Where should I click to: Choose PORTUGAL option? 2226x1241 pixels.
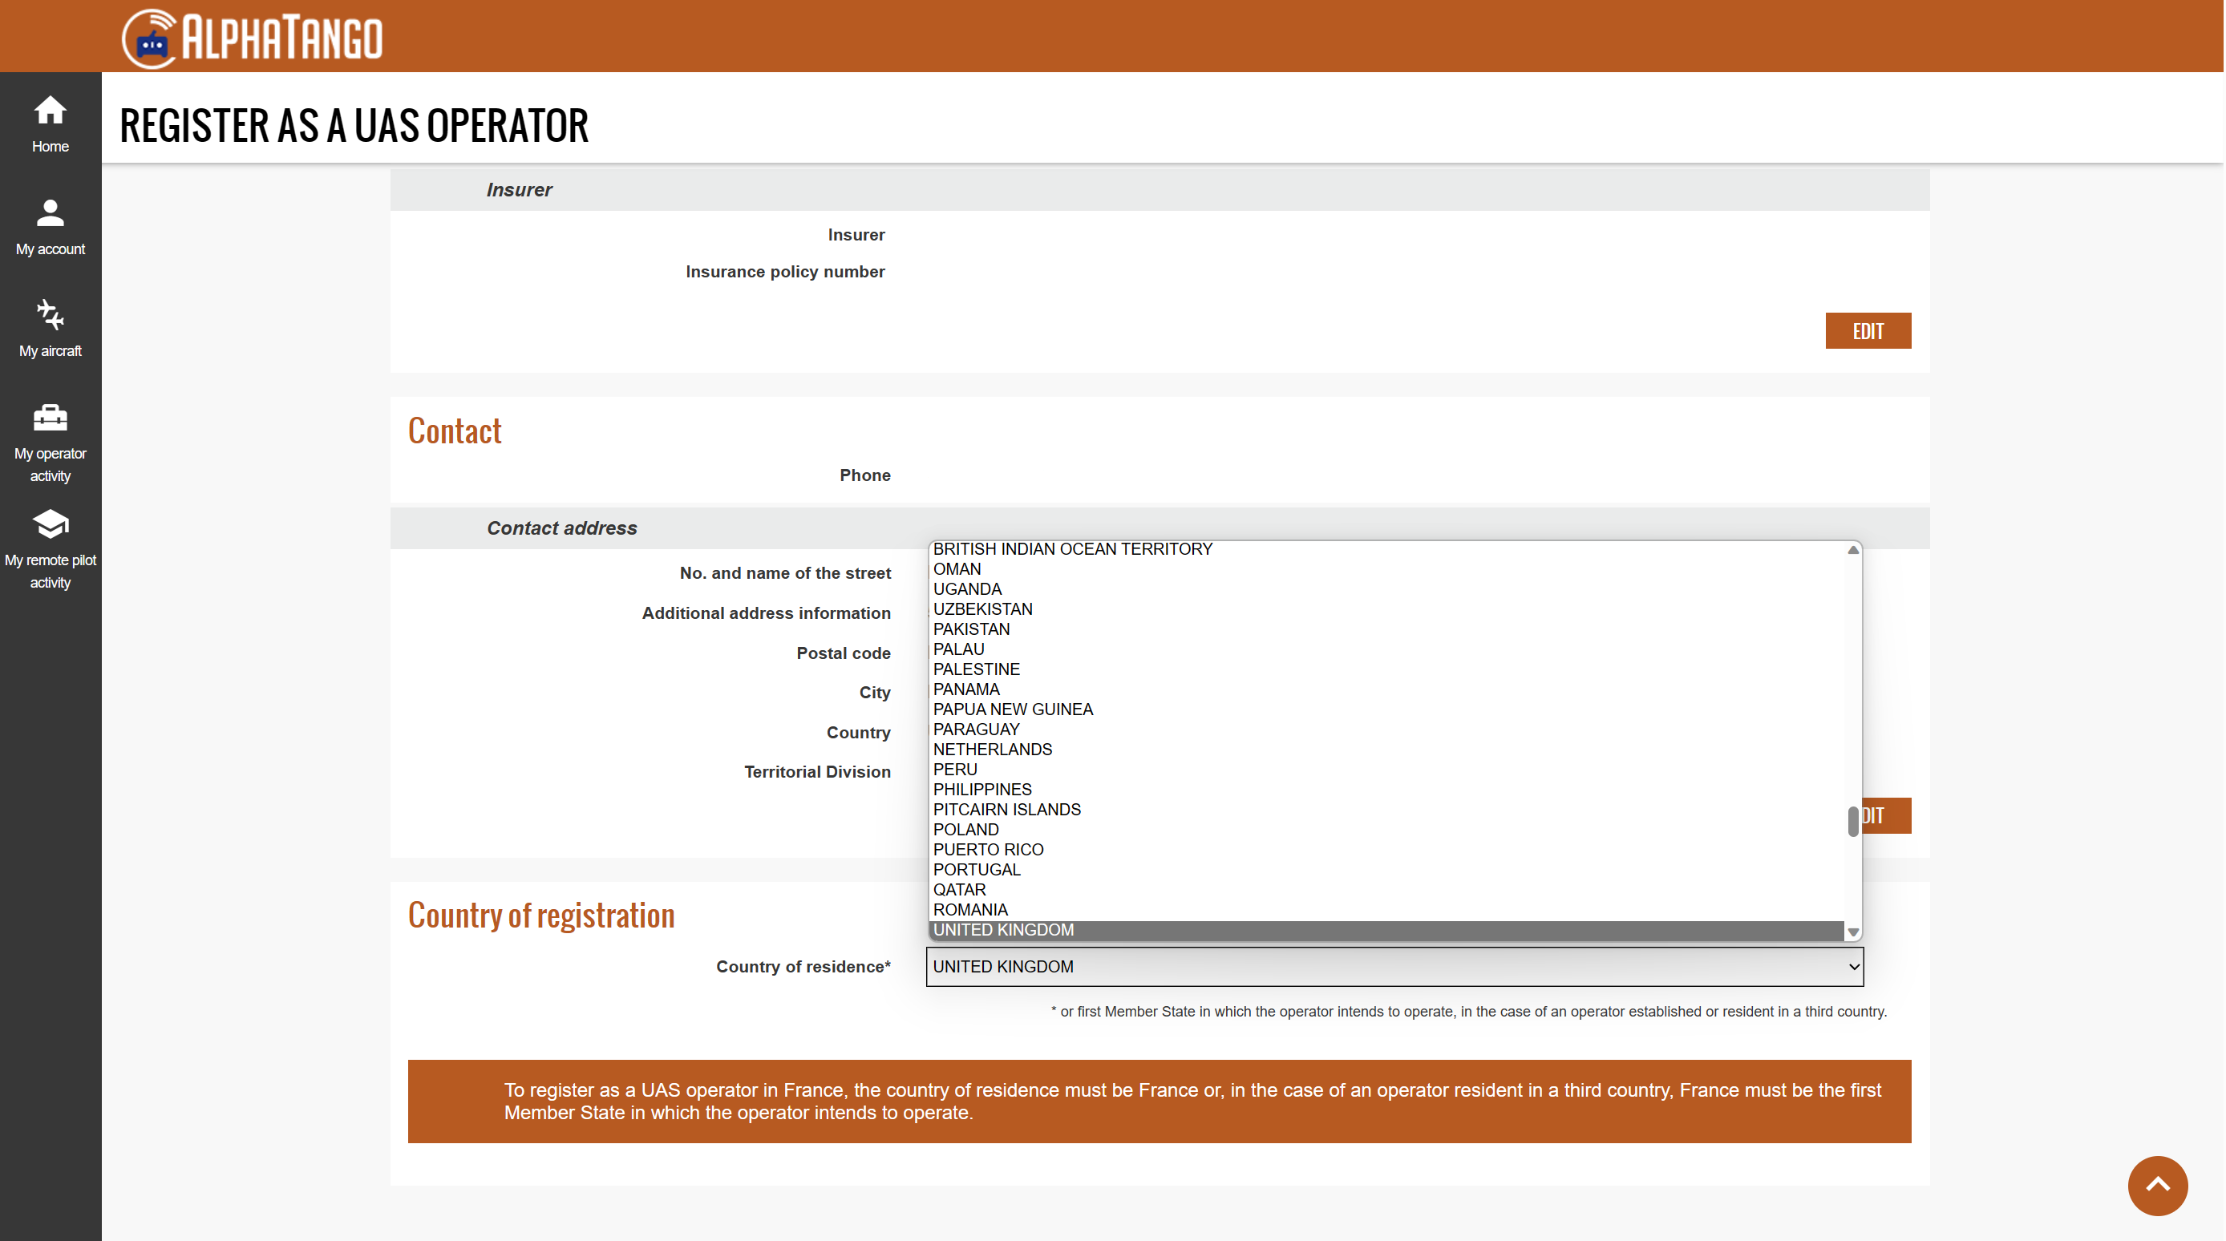pyautogui.click(x=1387, y=869)
